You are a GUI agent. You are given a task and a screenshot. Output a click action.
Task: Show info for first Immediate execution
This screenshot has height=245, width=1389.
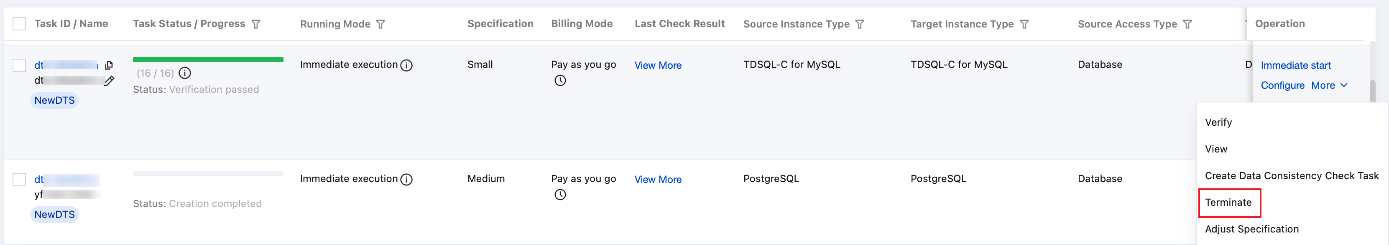click(407, 65)
